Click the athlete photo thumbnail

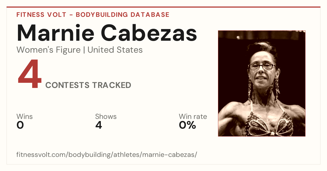tap(262, 83)
